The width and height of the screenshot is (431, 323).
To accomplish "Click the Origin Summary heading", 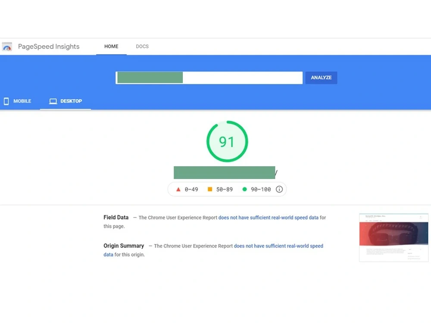I will [x=124, y=245].
